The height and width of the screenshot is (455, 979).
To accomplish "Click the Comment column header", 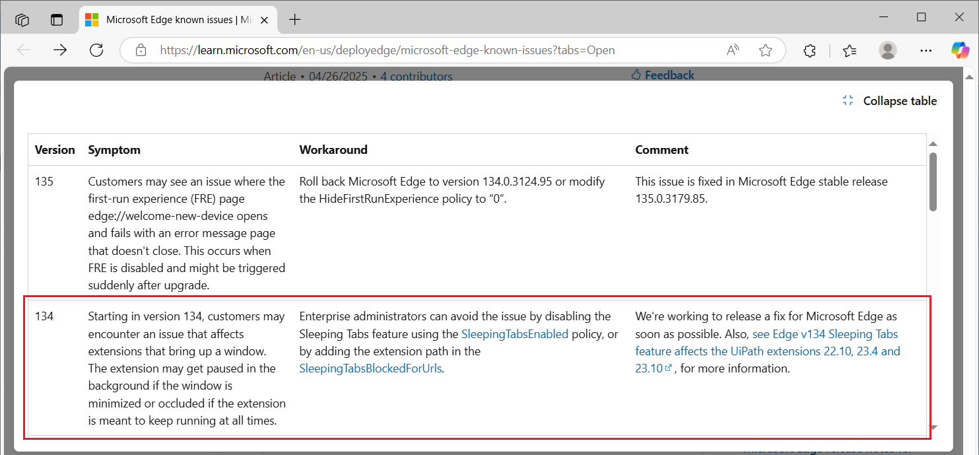I will [662, 150].
